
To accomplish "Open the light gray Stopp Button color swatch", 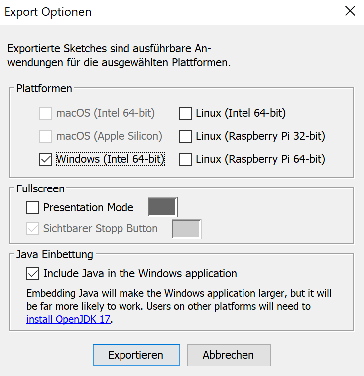I will point(186,229).
